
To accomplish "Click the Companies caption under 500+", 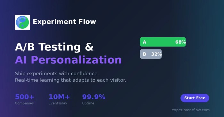I will (24, 103).
